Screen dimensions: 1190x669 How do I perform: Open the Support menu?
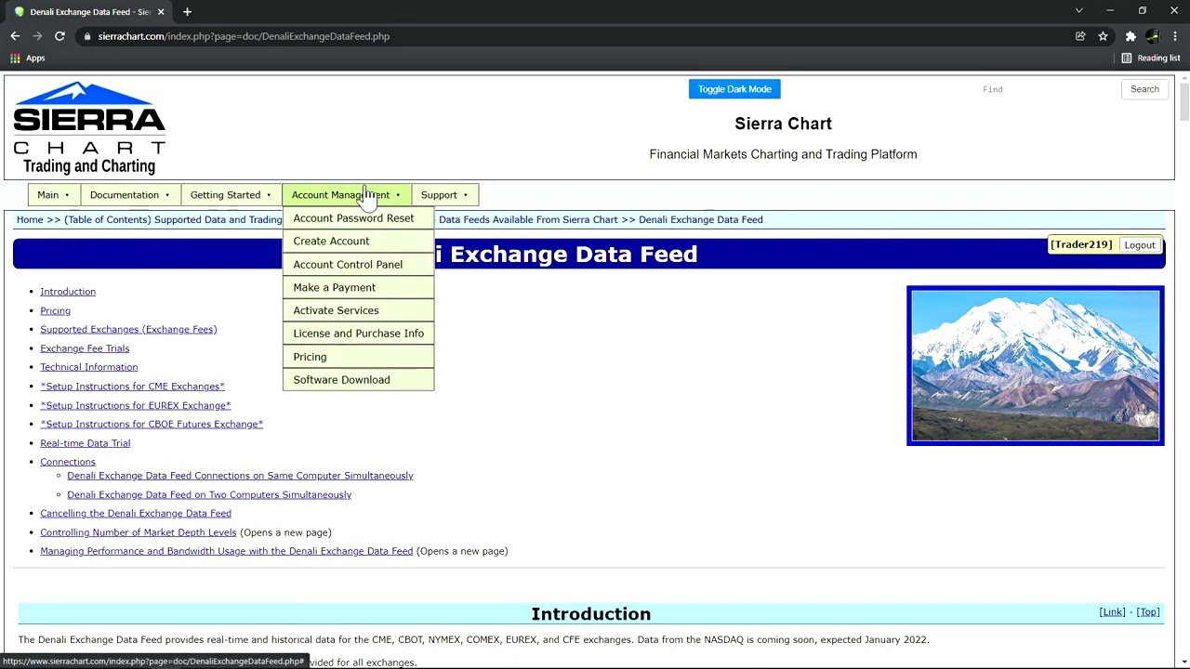coord(444,195)
